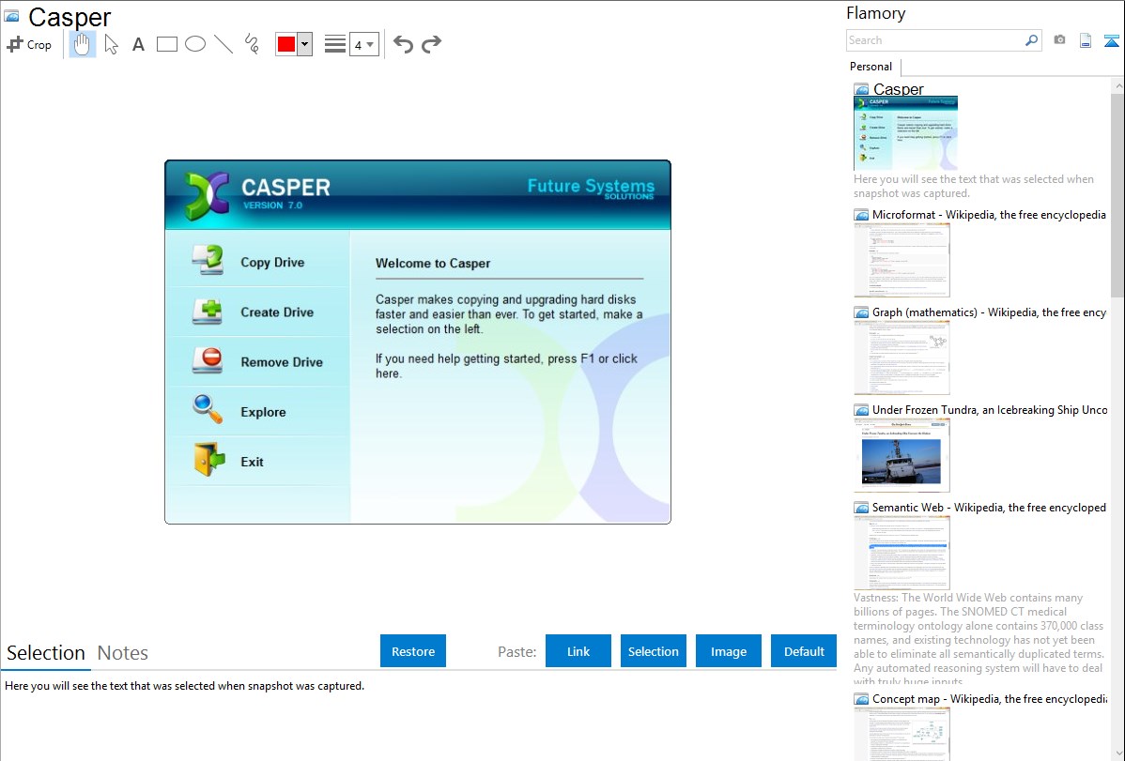Select the text annotation tool
The height and width of the screenshot is (761, 1125).
tap(138, 44)
